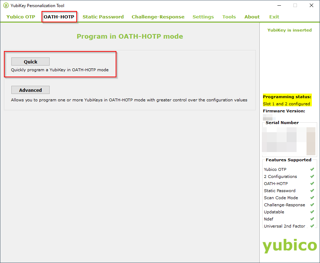This screenshot has height=263, width=320.
Task: Click the checkmark beside Universal 2nd Factor
Action: tap(312, 226)
